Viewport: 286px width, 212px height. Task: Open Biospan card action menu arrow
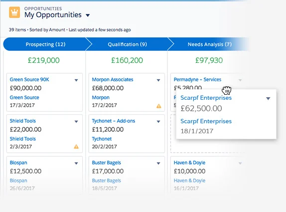pyautogui.click(x=76, y=164)
